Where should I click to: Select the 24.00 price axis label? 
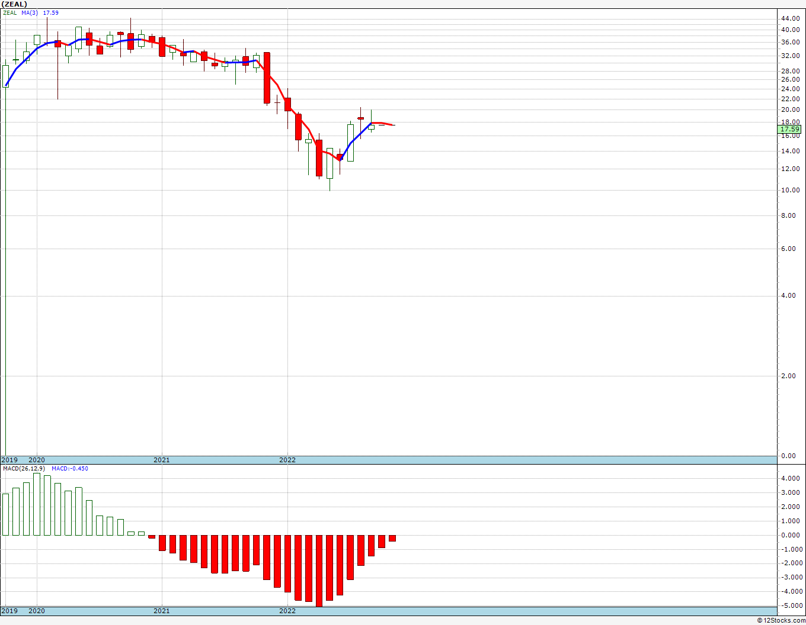coord(791,89)
